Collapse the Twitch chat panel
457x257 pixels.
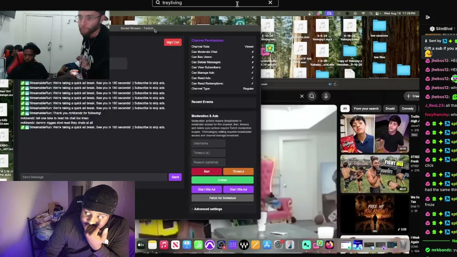(428, 17)
